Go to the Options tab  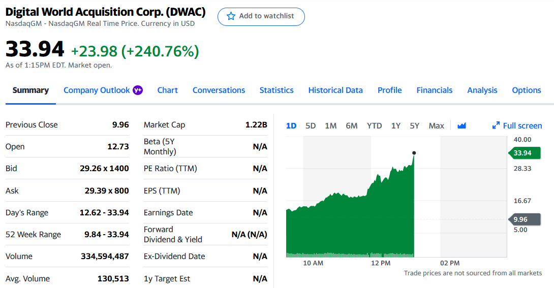coord(527,90)
